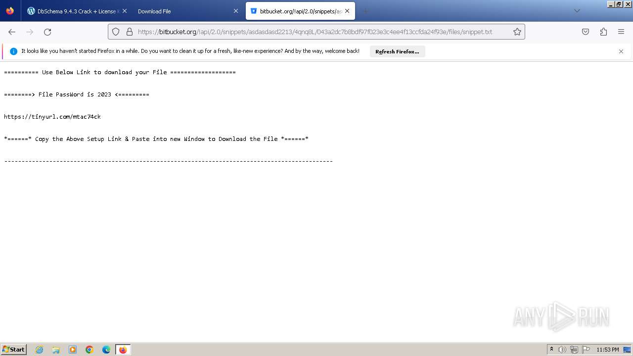Show hidden system tray icons arrow
This screenshot has height=356, width=633.
point(551,349)
